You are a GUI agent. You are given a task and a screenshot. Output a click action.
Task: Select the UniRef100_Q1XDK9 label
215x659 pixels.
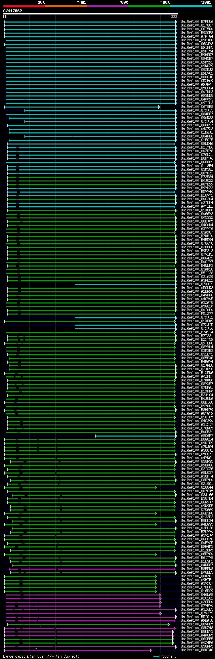(197, 321)
